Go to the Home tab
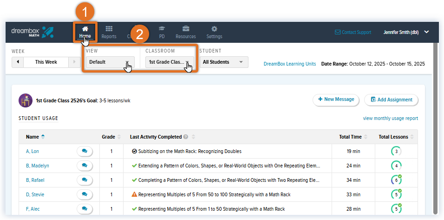444x220 pixels. 85,32
